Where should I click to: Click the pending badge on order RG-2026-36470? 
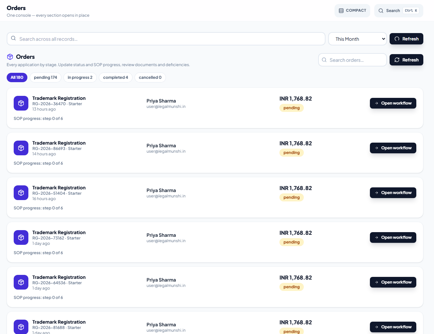(291, 108)
